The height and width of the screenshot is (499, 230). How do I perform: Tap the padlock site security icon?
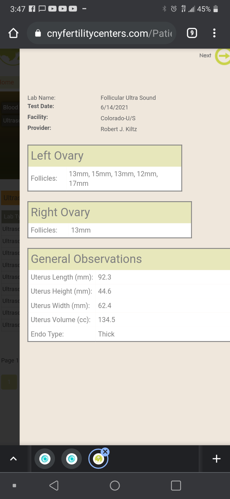38,33
